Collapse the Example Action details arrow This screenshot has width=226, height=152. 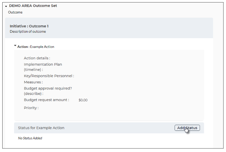tap(15, 46)
